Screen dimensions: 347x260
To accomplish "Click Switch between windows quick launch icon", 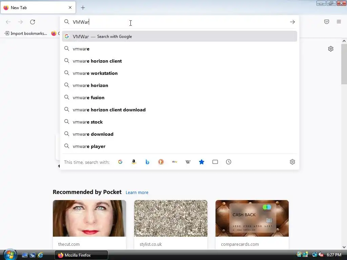I will (x=33, y=255).
